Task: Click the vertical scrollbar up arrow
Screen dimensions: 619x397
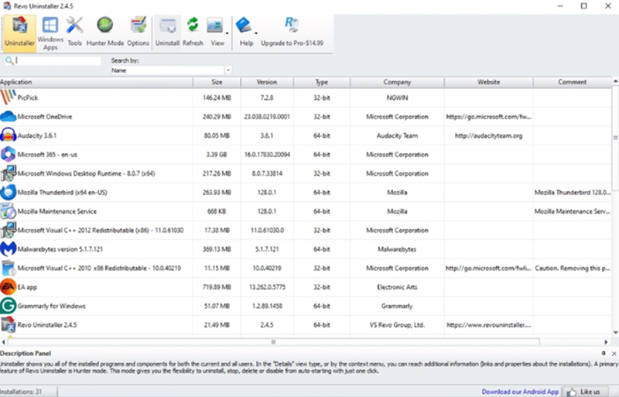Action: coord(615,81)
